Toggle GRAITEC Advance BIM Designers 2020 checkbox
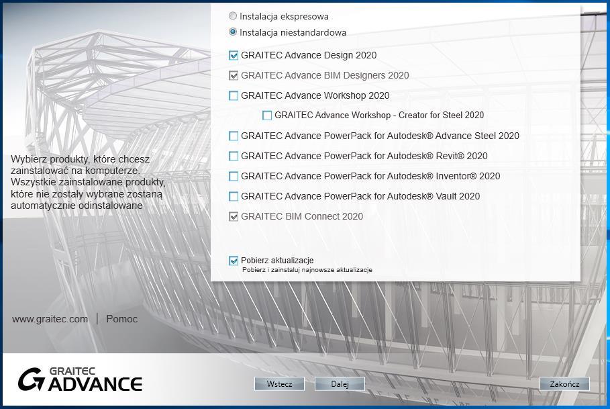 (234, 75)
